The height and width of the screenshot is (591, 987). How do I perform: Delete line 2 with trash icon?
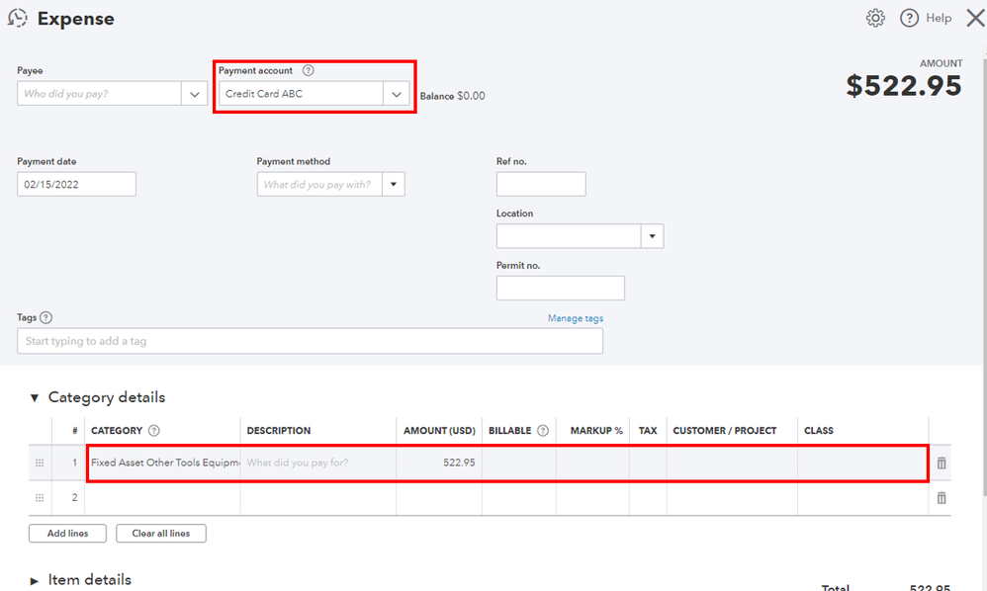942,498
